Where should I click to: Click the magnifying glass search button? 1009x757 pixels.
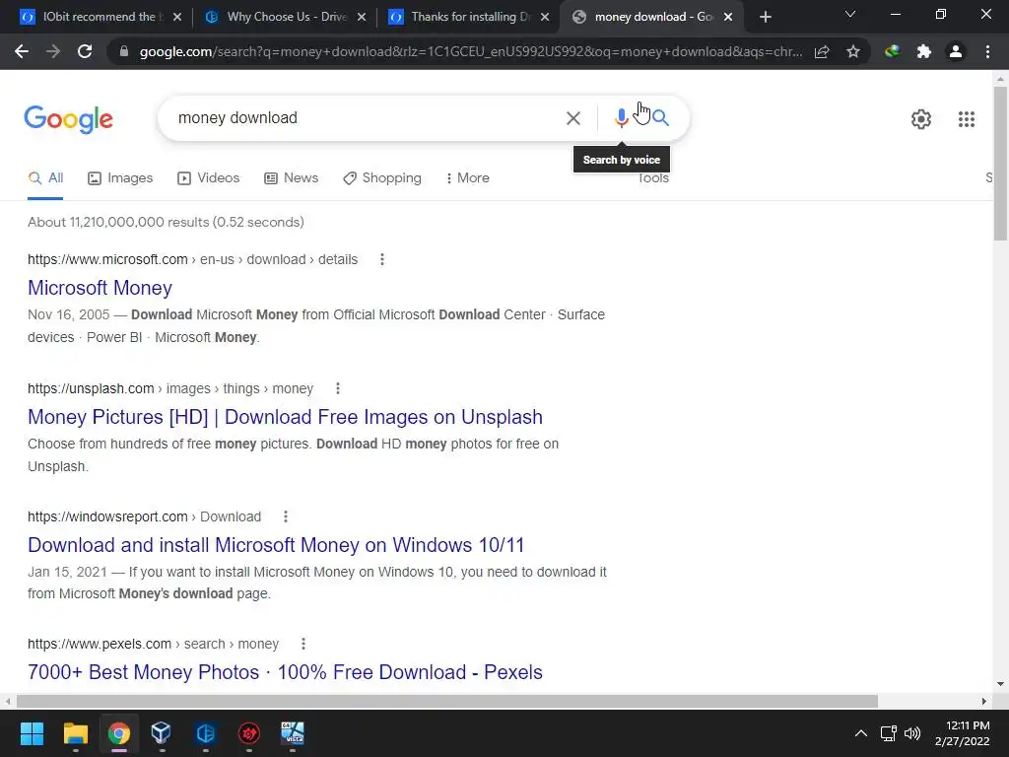(x=660, y=118)
